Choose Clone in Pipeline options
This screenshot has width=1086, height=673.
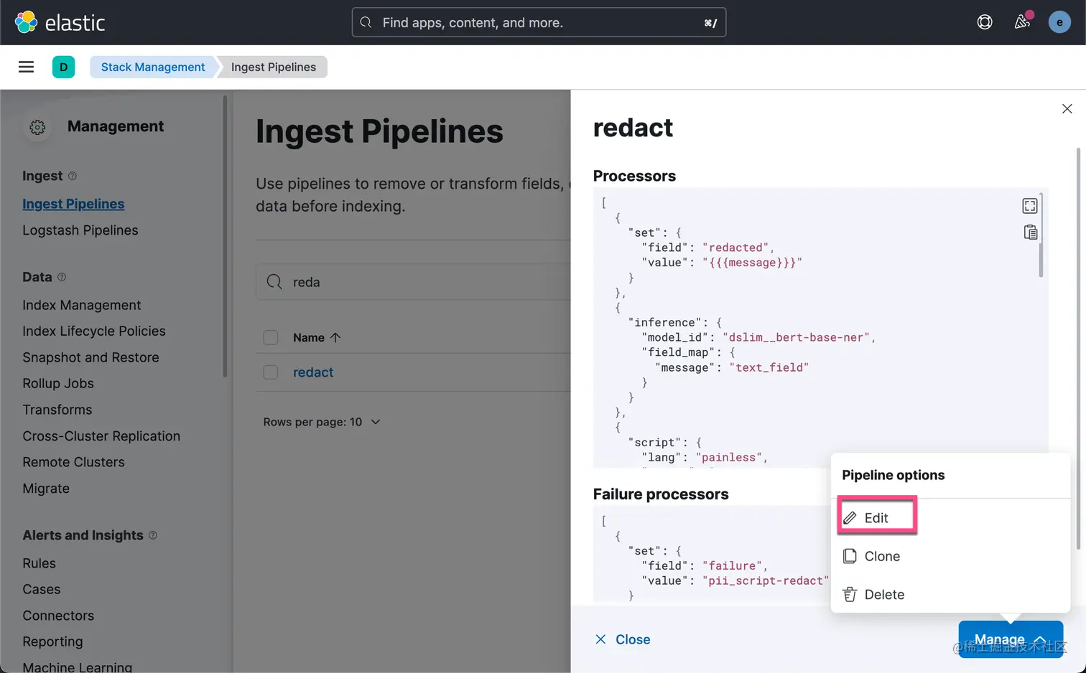pyautogui.click(x=881, y=556)
